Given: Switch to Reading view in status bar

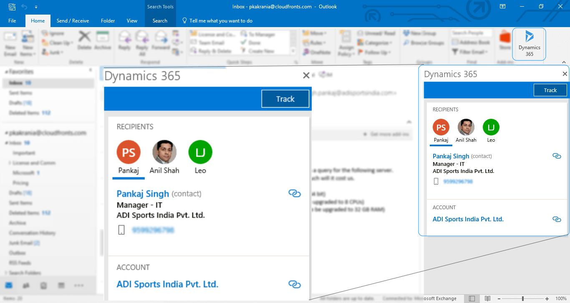Looking at the screenshot, I should click(x=487, y=298).
